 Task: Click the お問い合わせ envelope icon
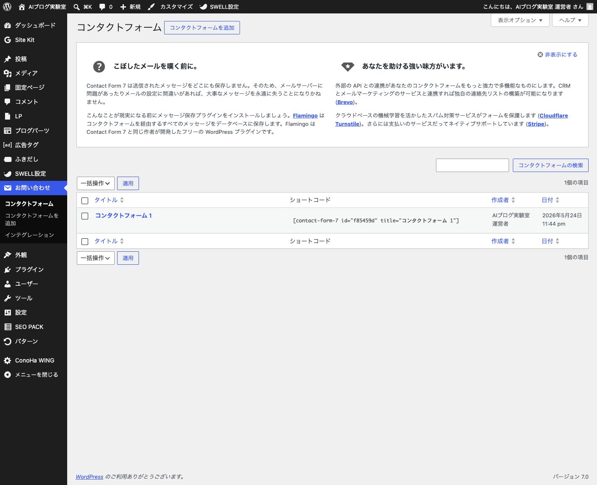coord(8,188)
